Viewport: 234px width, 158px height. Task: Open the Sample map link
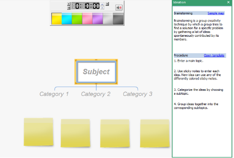(x=216, y=13)
